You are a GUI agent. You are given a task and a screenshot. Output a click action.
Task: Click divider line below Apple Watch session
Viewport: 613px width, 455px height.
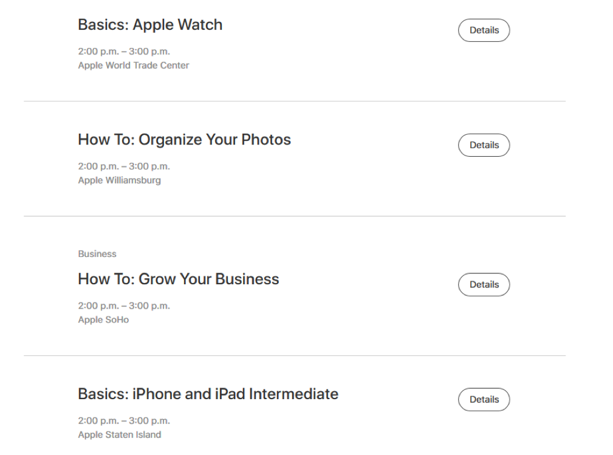(x=295, y=101)
